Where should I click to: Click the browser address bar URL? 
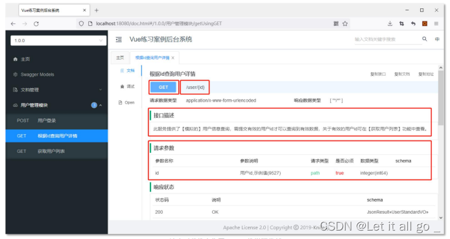click(x=159, y=23)
